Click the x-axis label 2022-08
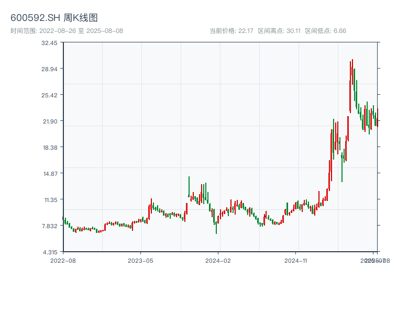The height and width of the screenshot is (314, 419). [63, 261]
